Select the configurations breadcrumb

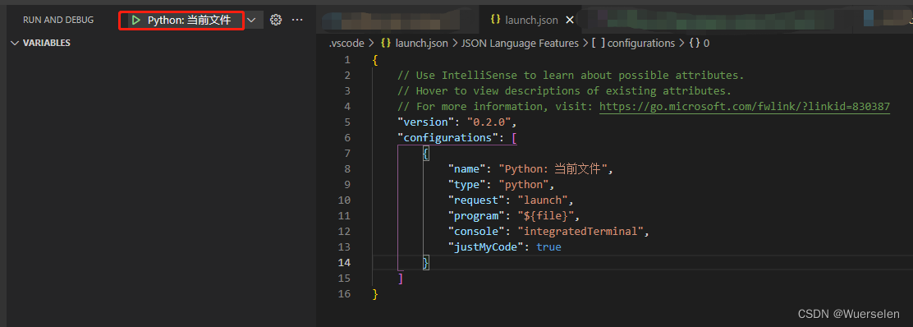tap(634, 43)
